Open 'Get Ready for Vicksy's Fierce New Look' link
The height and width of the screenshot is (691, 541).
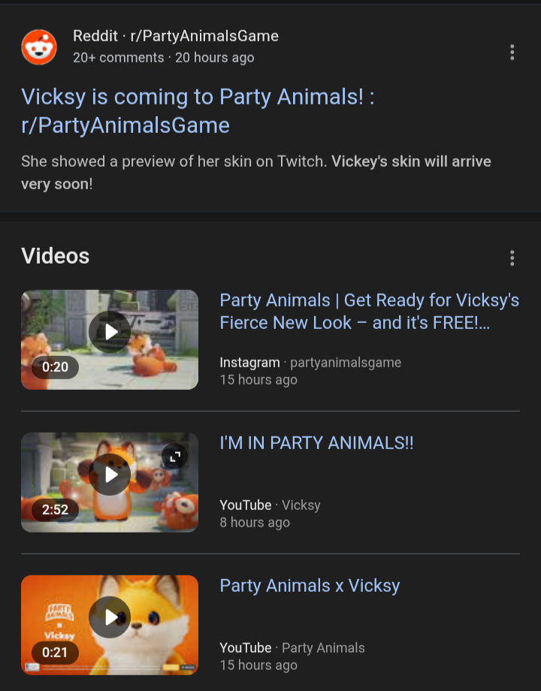(x=369, y=311)
